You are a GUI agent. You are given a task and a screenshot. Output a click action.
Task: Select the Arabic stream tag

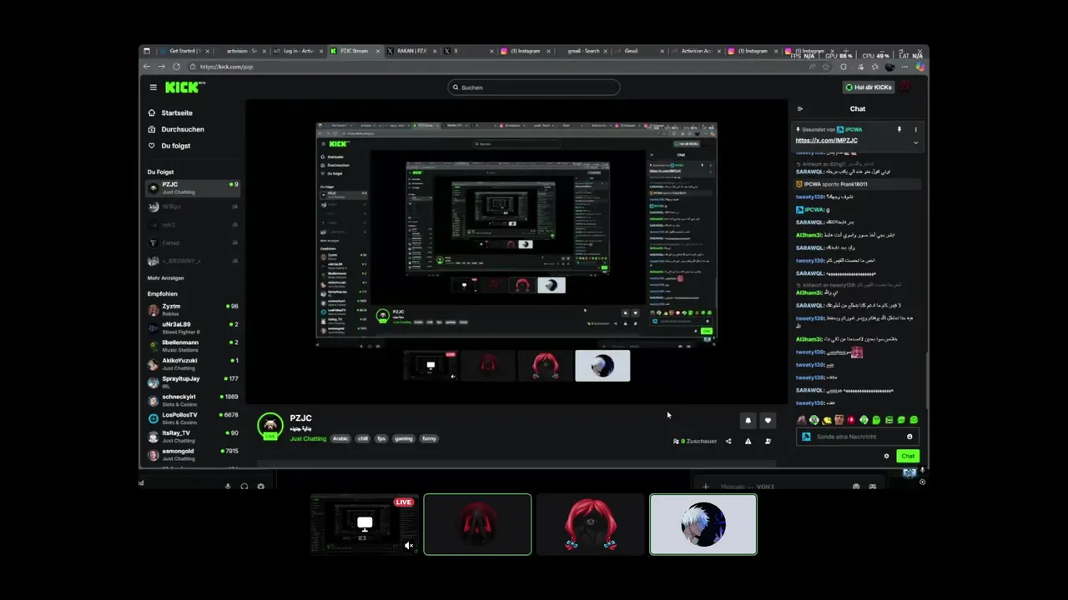[340, 438]
